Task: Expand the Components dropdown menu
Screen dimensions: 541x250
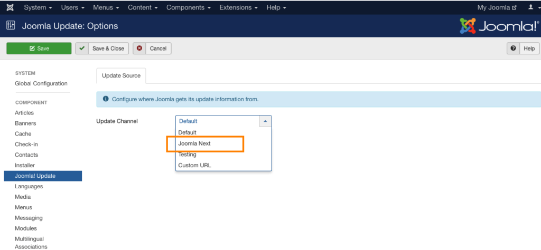Action: click(188, 7)
